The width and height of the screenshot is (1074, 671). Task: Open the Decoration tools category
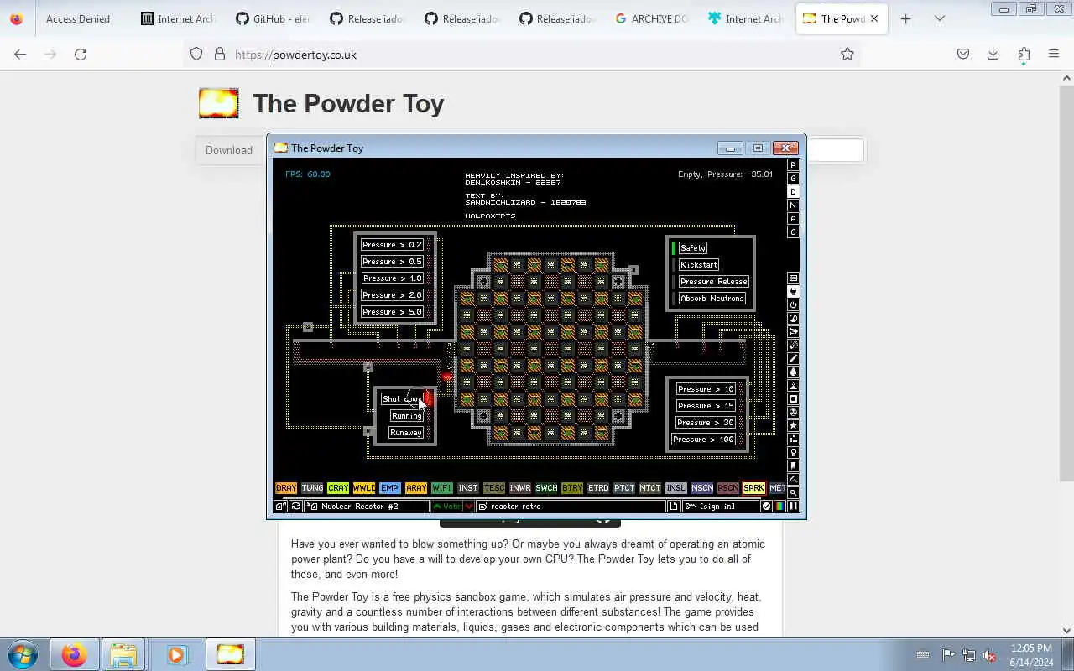(793, 480)
